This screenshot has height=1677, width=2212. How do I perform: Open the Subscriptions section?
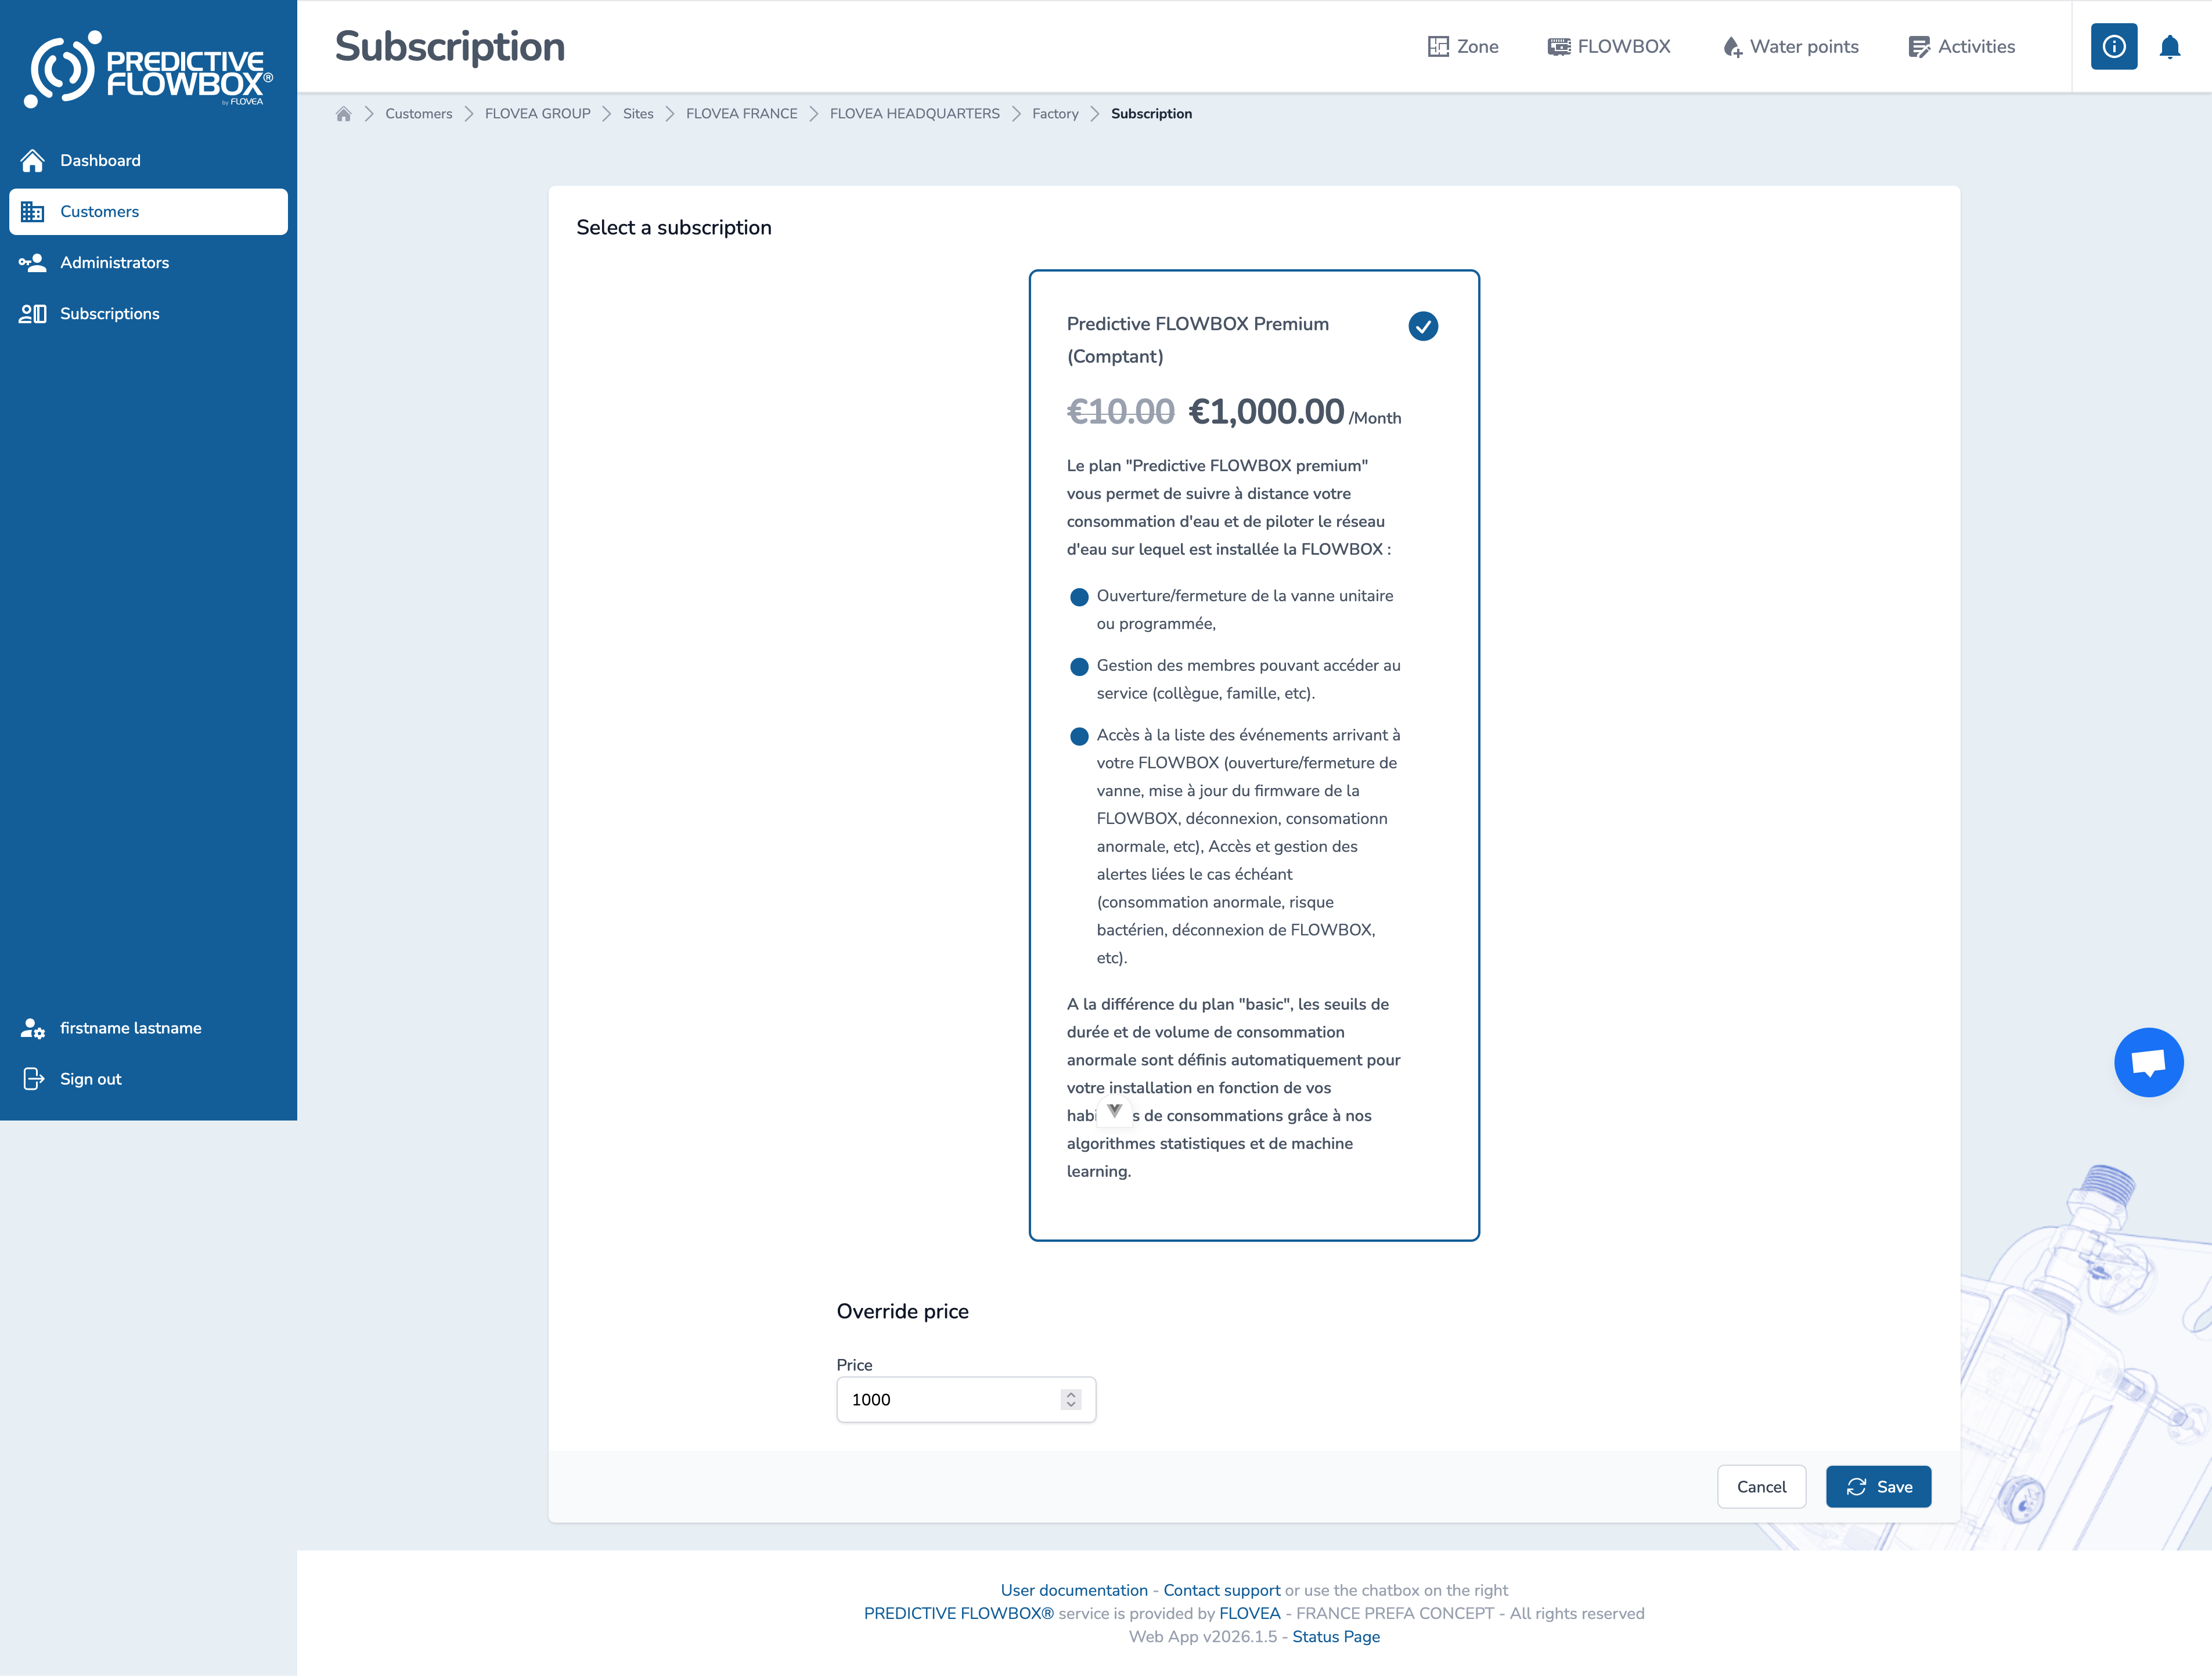(x=109, y=313)
